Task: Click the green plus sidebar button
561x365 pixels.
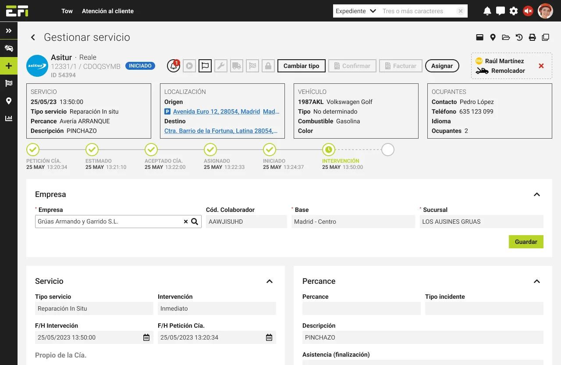Action: pos(9,66)
